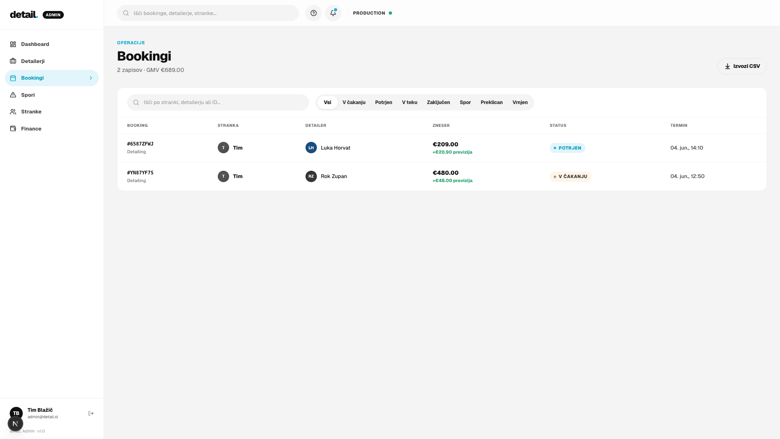Click the round N dev tools badge

click(x=15, y=424)
